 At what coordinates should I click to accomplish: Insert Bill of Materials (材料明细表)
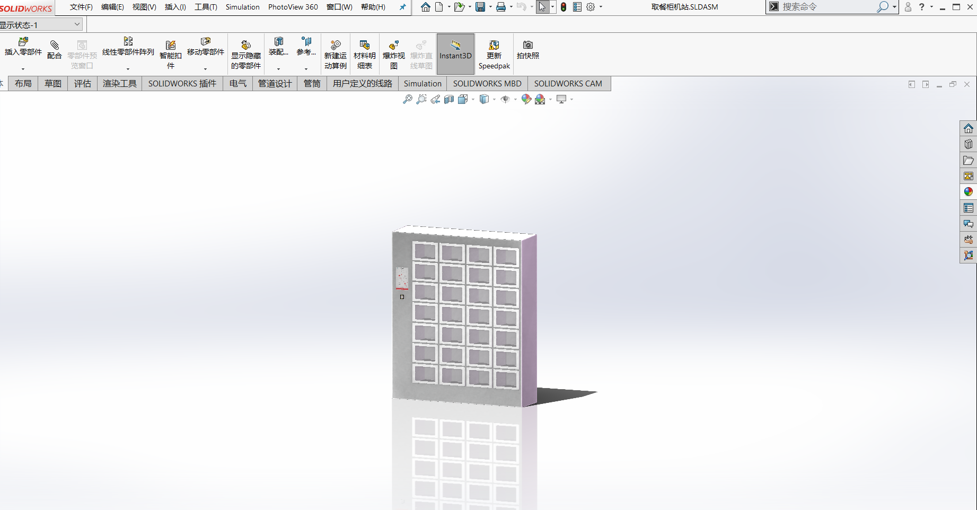(365, 45)
